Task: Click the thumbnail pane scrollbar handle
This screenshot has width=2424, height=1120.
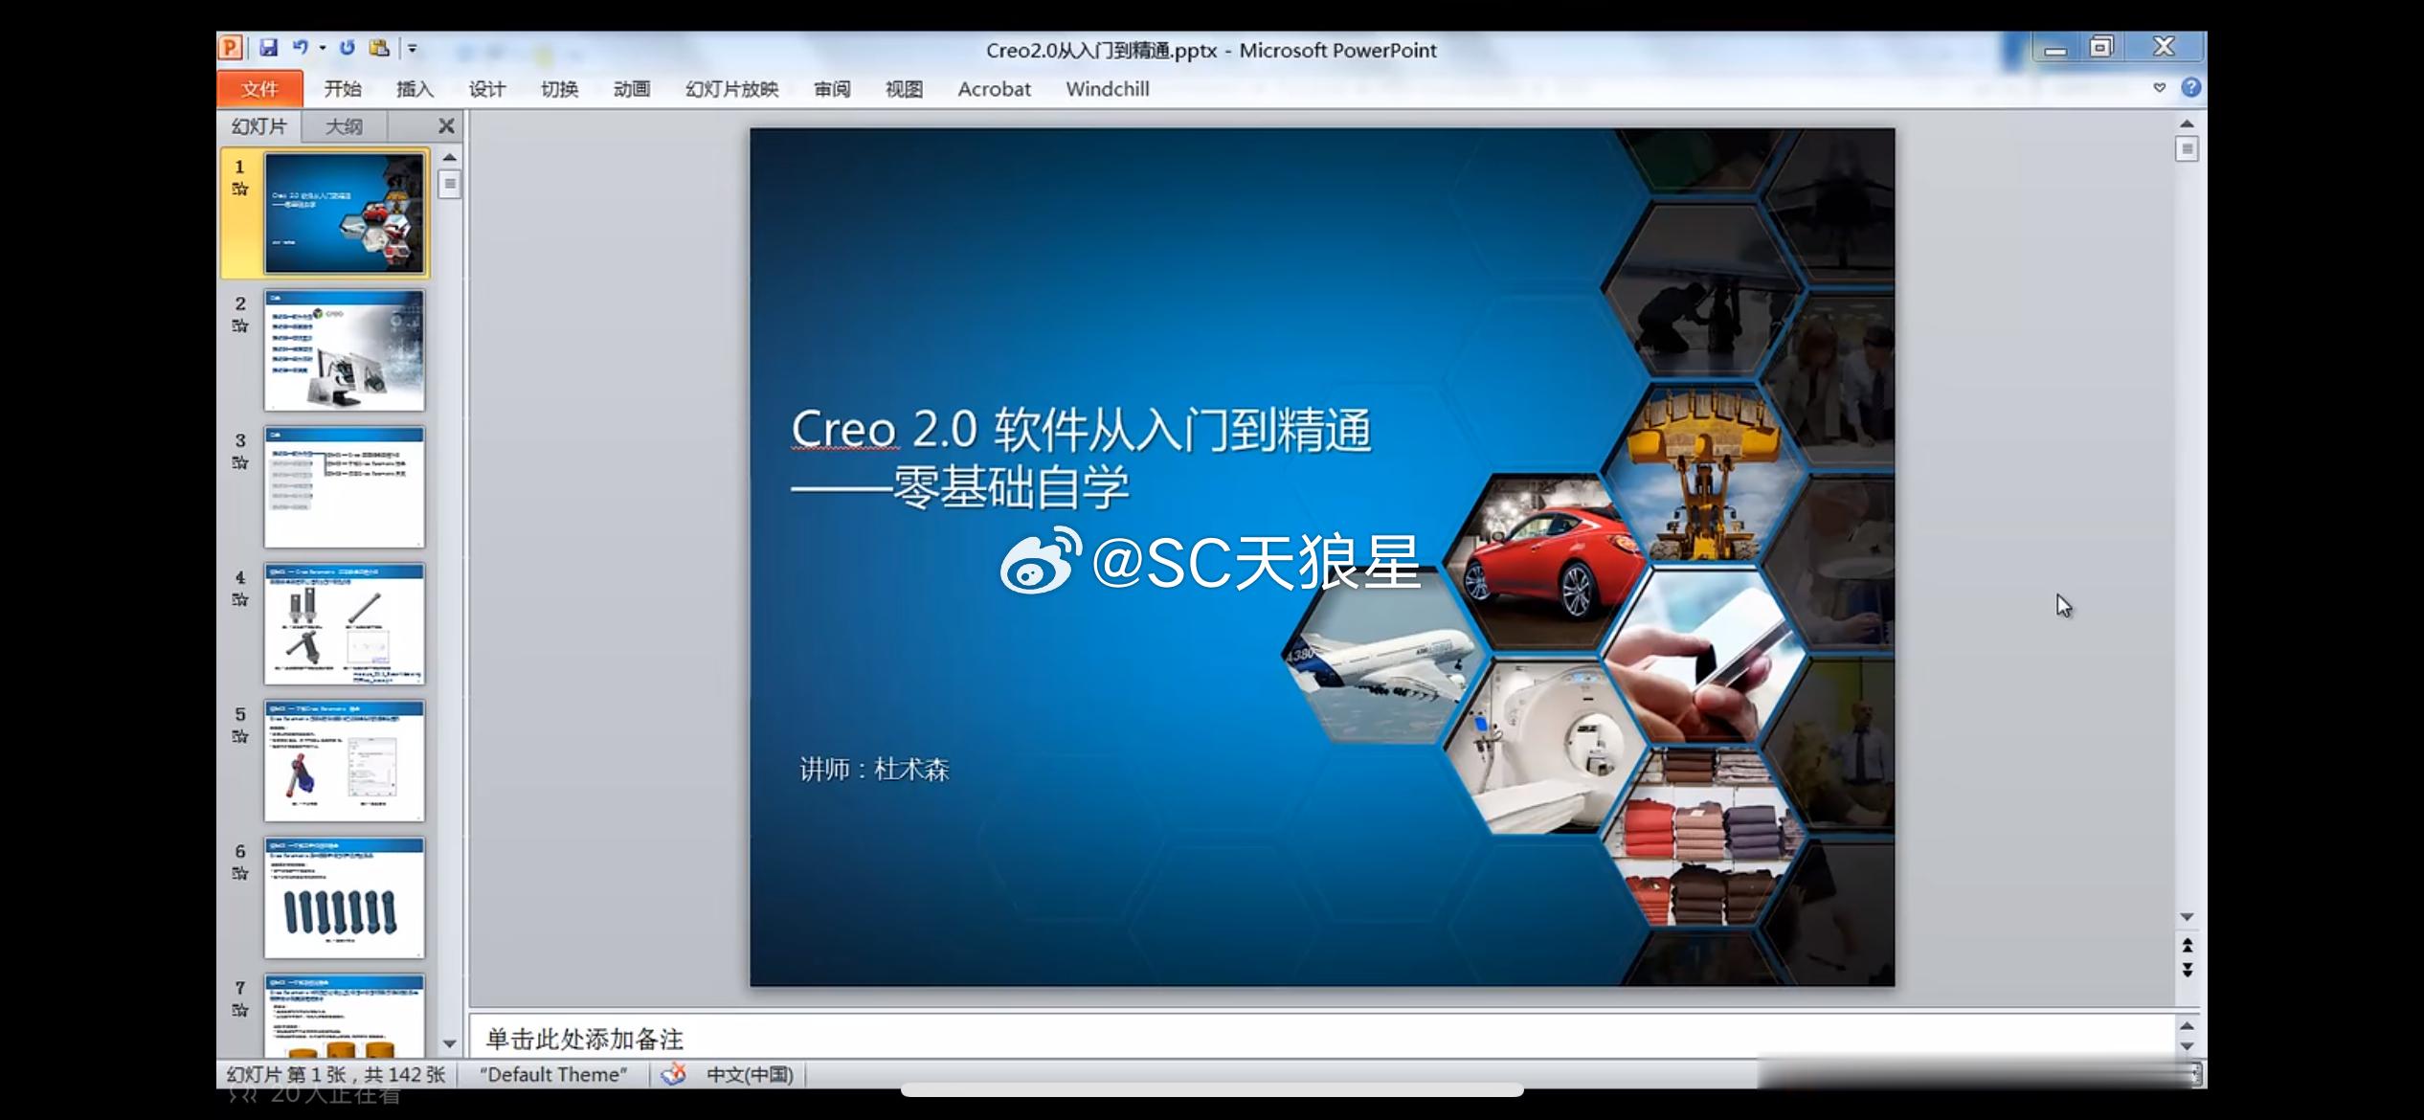Action: 450,184
